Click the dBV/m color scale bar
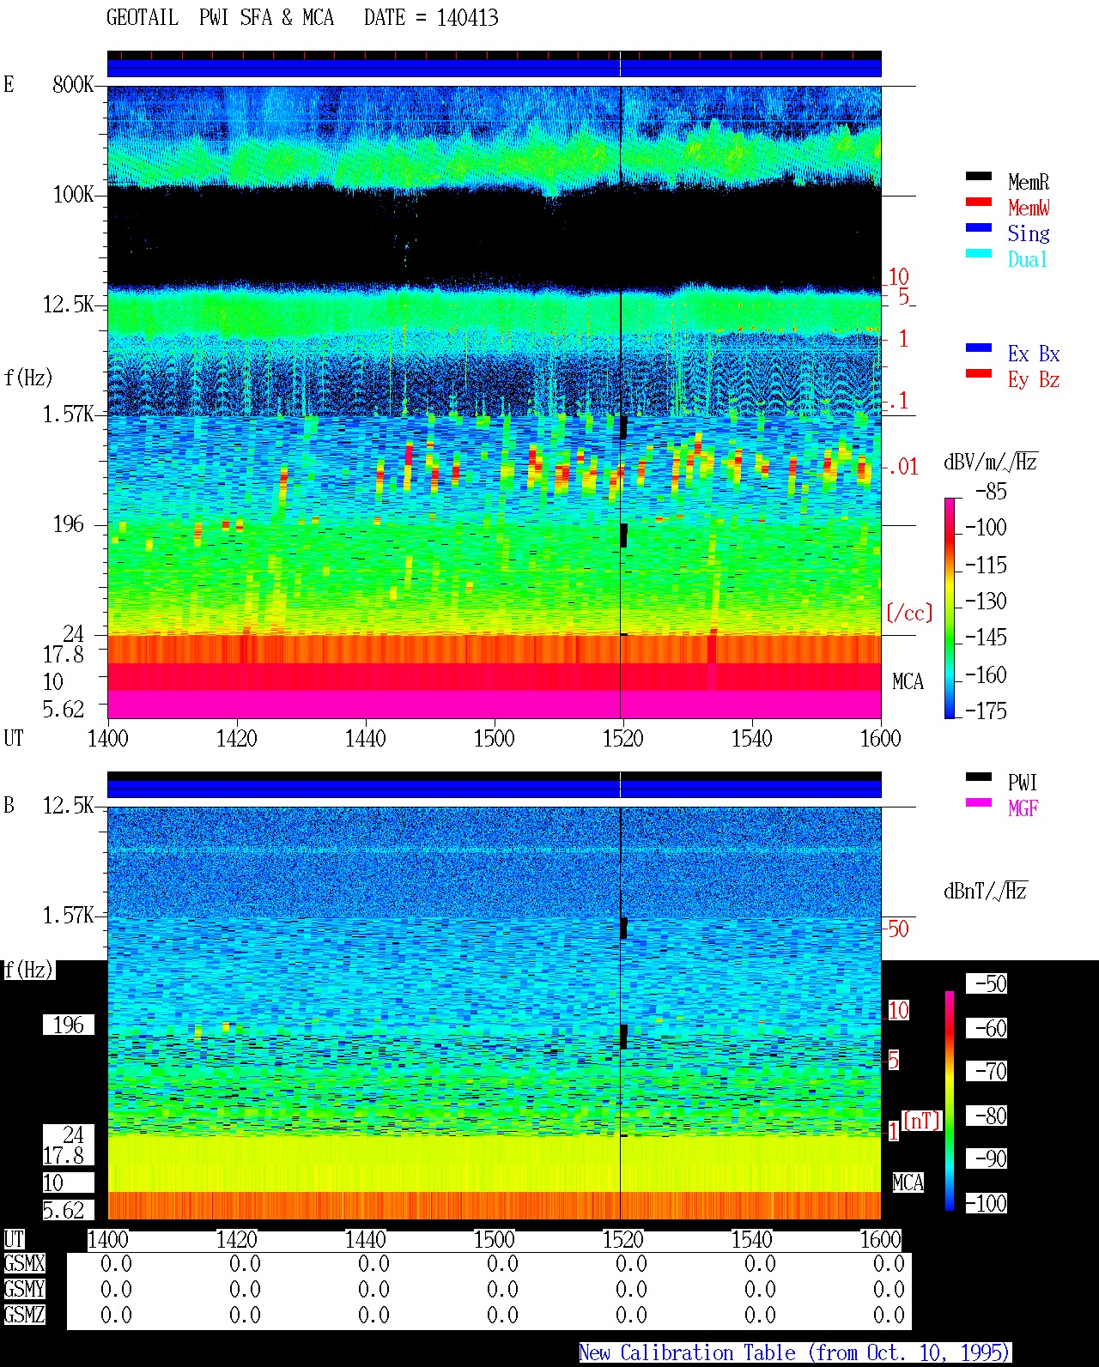The width and height of the screenshot is (1099, 1367). coord(950,608)
